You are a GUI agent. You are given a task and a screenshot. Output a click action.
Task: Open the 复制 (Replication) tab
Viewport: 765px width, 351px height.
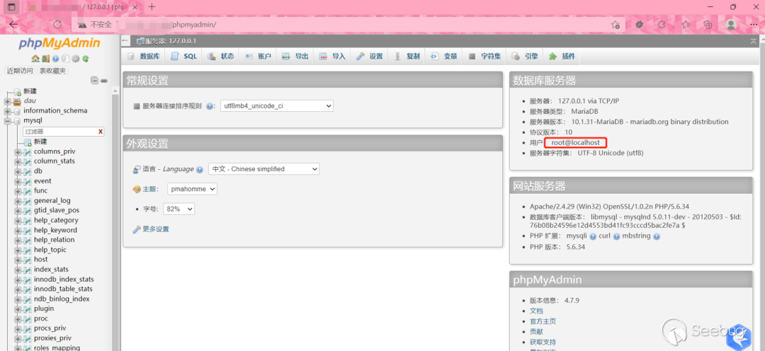[407, 57]
